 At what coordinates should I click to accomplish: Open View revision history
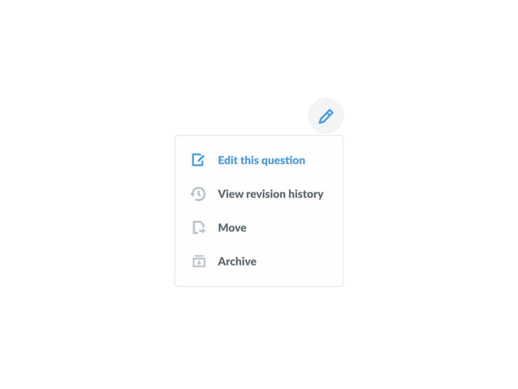pyautogui.click(x=259, y=194)
